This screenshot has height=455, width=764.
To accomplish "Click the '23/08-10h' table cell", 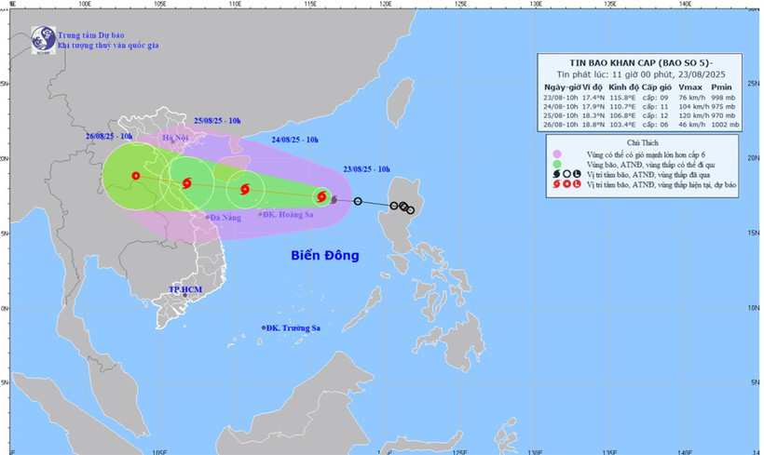I will click(x=561, y=98).
